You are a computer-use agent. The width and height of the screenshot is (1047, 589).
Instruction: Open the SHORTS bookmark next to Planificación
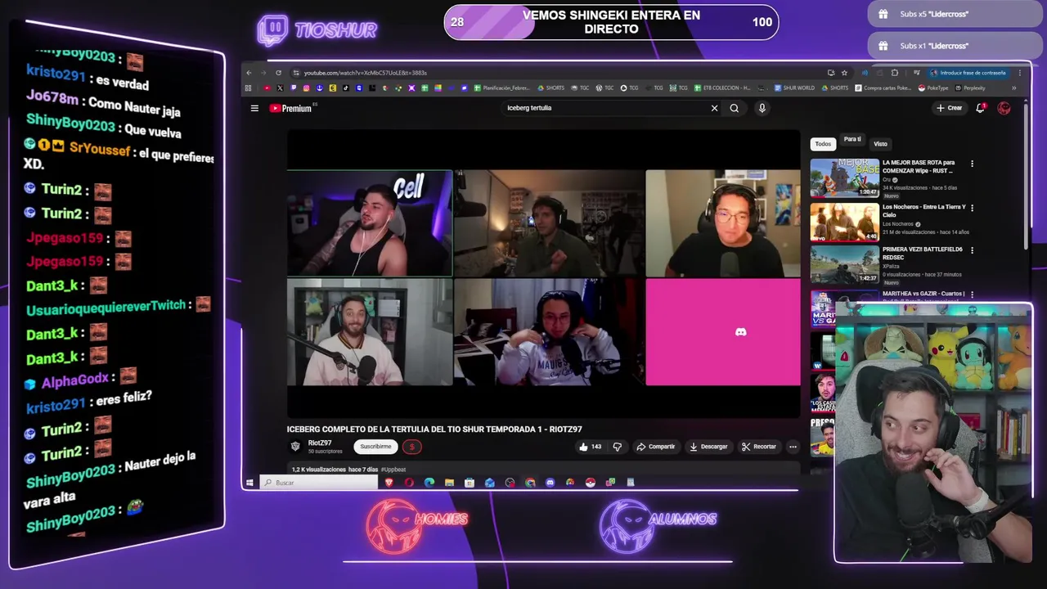click(550, 88)
